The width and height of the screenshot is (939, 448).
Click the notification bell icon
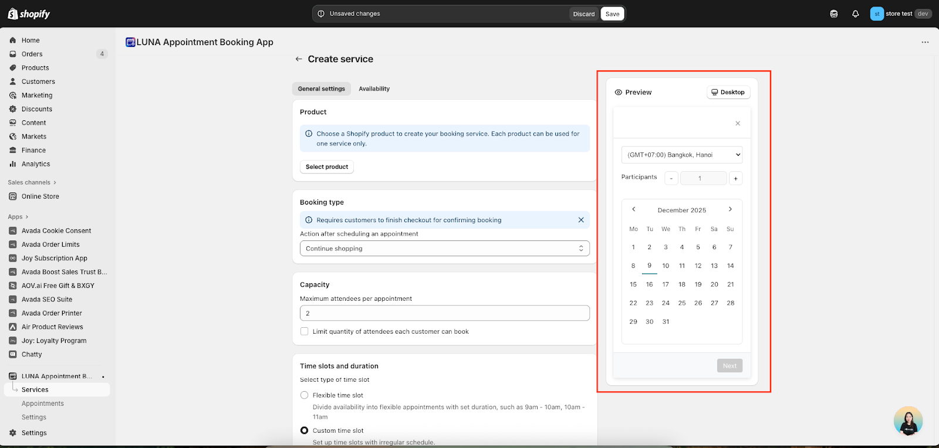coord(855,14)
